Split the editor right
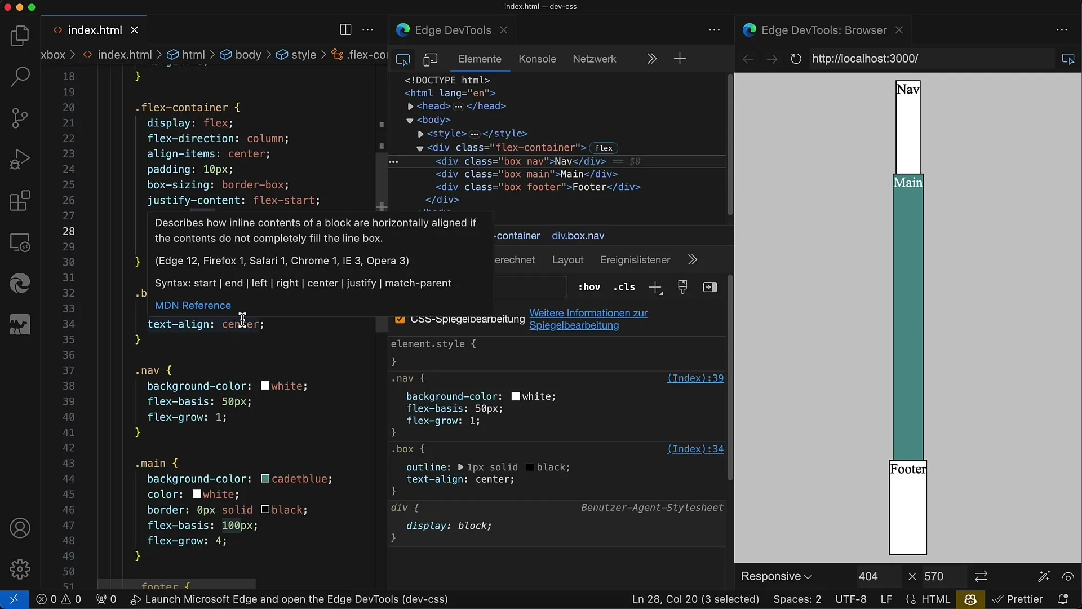1082x609 pixels. [345, 30]
